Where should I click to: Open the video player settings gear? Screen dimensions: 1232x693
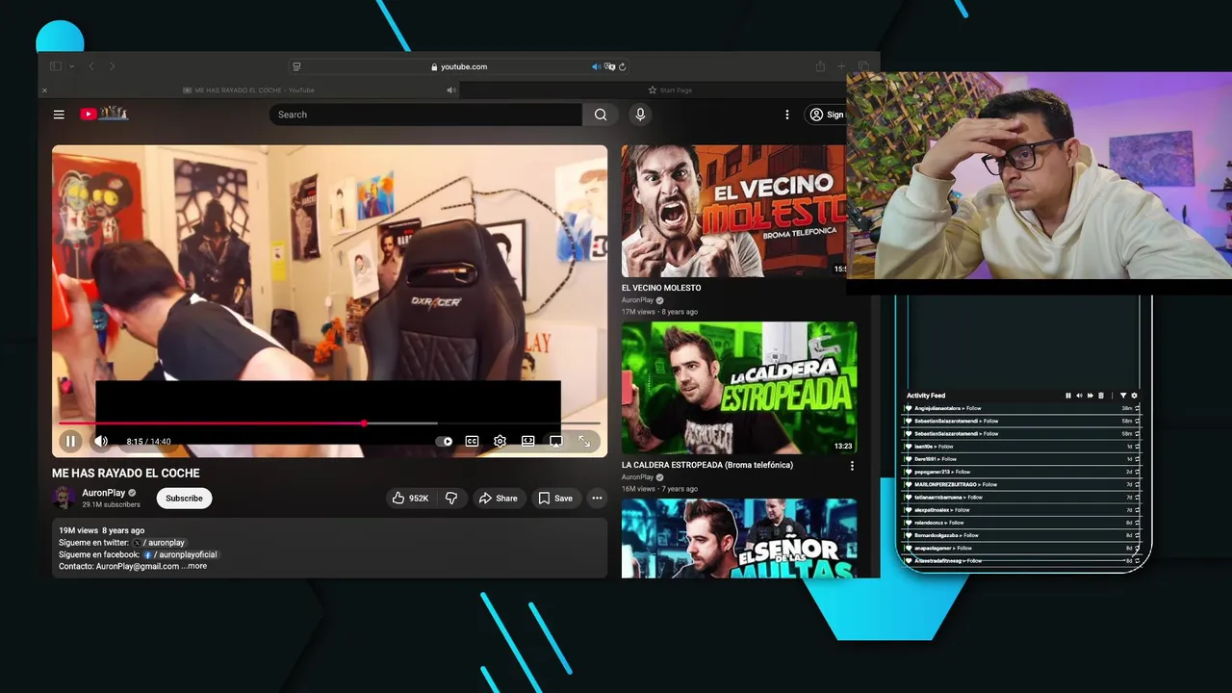coord(500,441)
